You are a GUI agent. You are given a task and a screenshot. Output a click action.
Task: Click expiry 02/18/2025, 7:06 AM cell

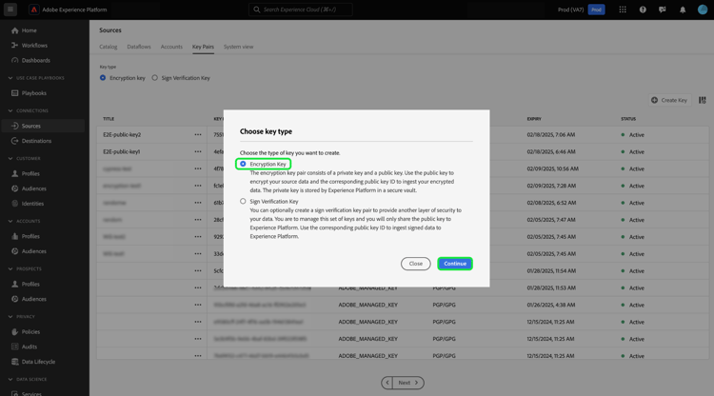(551, 135)
